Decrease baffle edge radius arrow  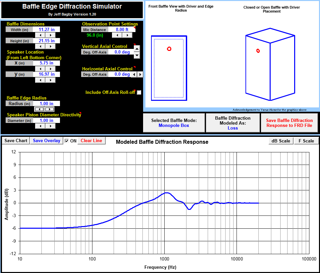[x=39, y=109]
